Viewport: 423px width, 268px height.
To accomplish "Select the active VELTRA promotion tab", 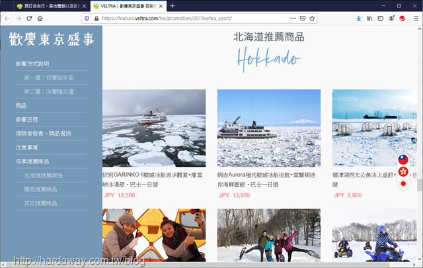I will tap(128, 6).
